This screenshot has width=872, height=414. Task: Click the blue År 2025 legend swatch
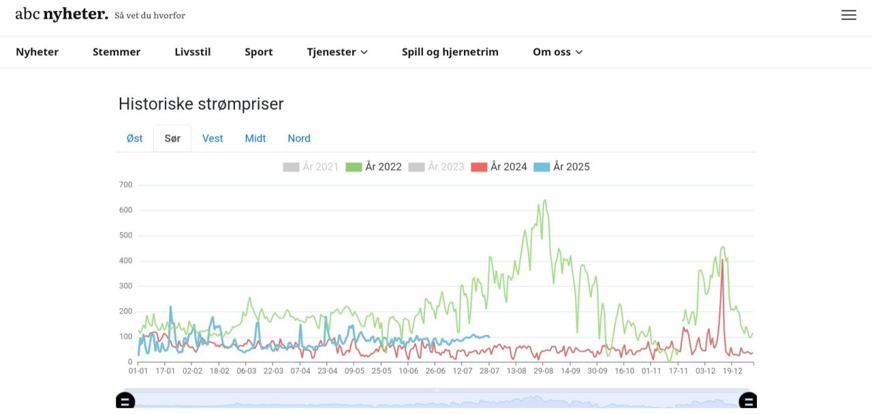coord(542,167)
